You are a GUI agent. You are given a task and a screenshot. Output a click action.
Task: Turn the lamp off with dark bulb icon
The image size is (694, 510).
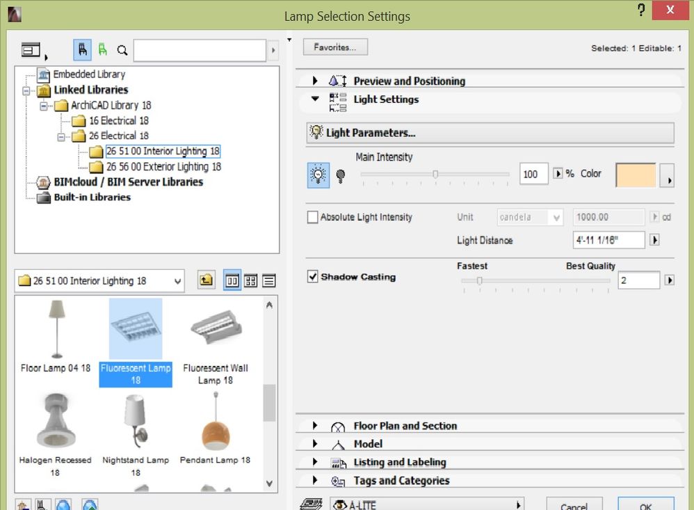pos(340,176)
